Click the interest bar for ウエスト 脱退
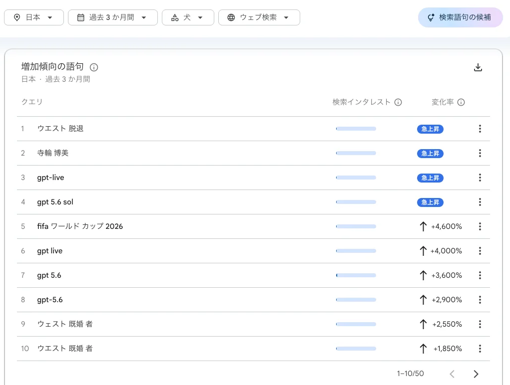This screenshot has height=385, width=510. [x=356, y=129]
